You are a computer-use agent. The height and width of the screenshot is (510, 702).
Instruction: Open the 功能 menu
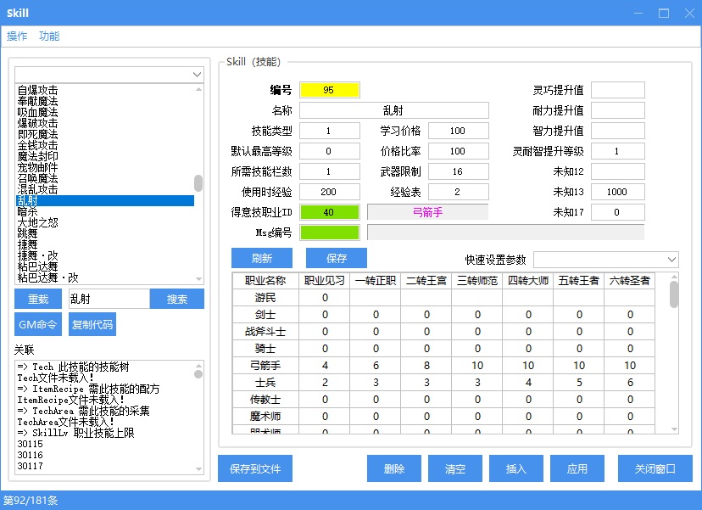click(x=49, y=36)
